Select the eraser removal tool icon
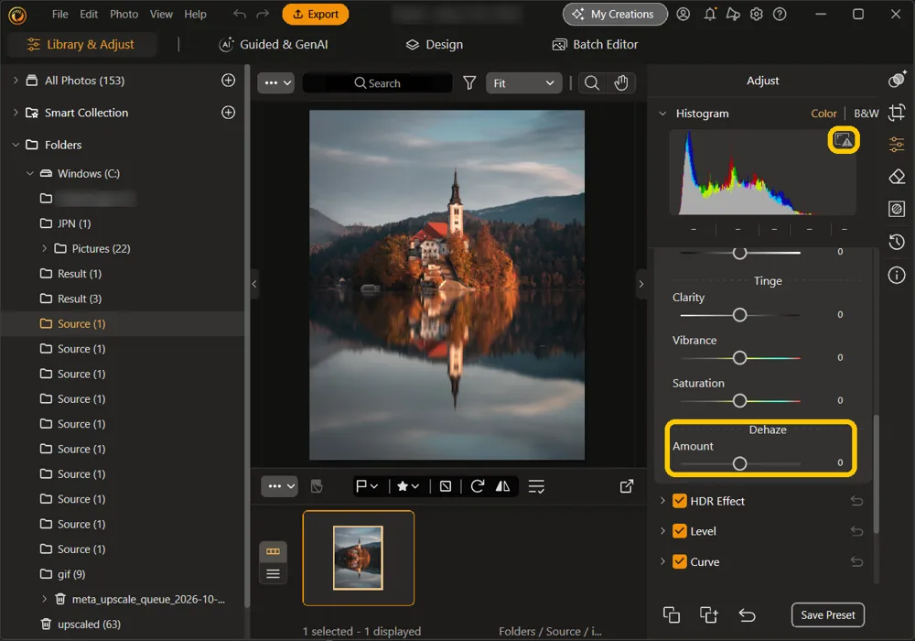The image size is (915, 641). [x=897, y=177]
